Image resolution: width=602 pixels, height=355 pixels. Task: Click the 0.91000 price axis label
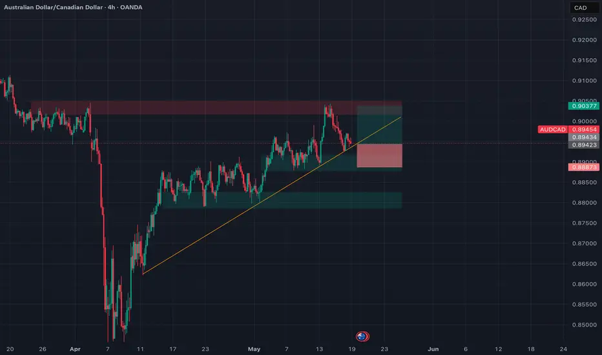(x=585, y=81)
